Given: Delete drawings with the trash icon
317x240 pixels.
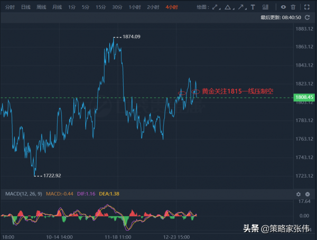Looking at the screenshot, I should coord(293,7).
